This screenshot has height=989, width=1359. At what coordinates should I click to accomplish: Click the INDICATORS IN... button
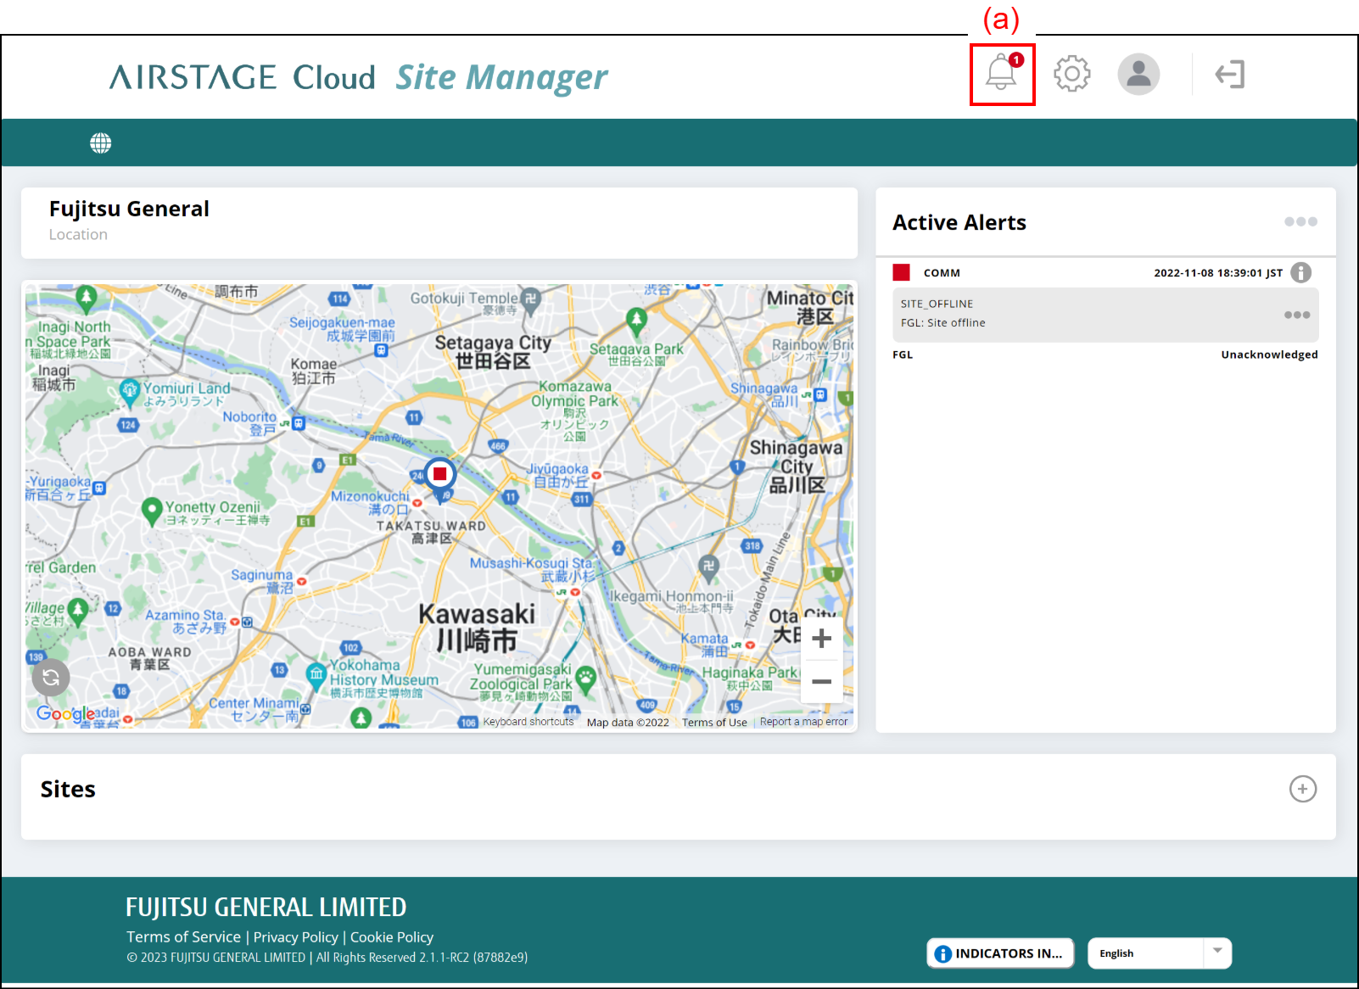(1000, 953)
